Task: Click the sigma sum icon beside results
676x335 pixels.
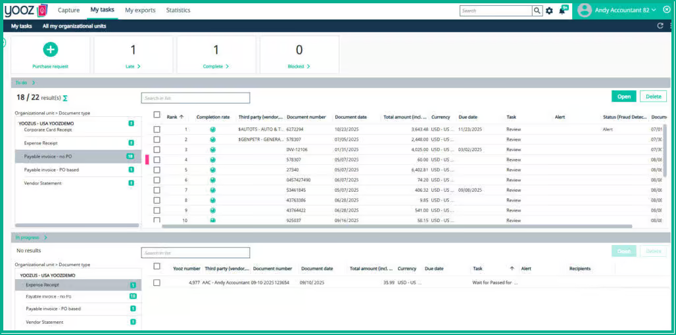Action: point(65,98)
